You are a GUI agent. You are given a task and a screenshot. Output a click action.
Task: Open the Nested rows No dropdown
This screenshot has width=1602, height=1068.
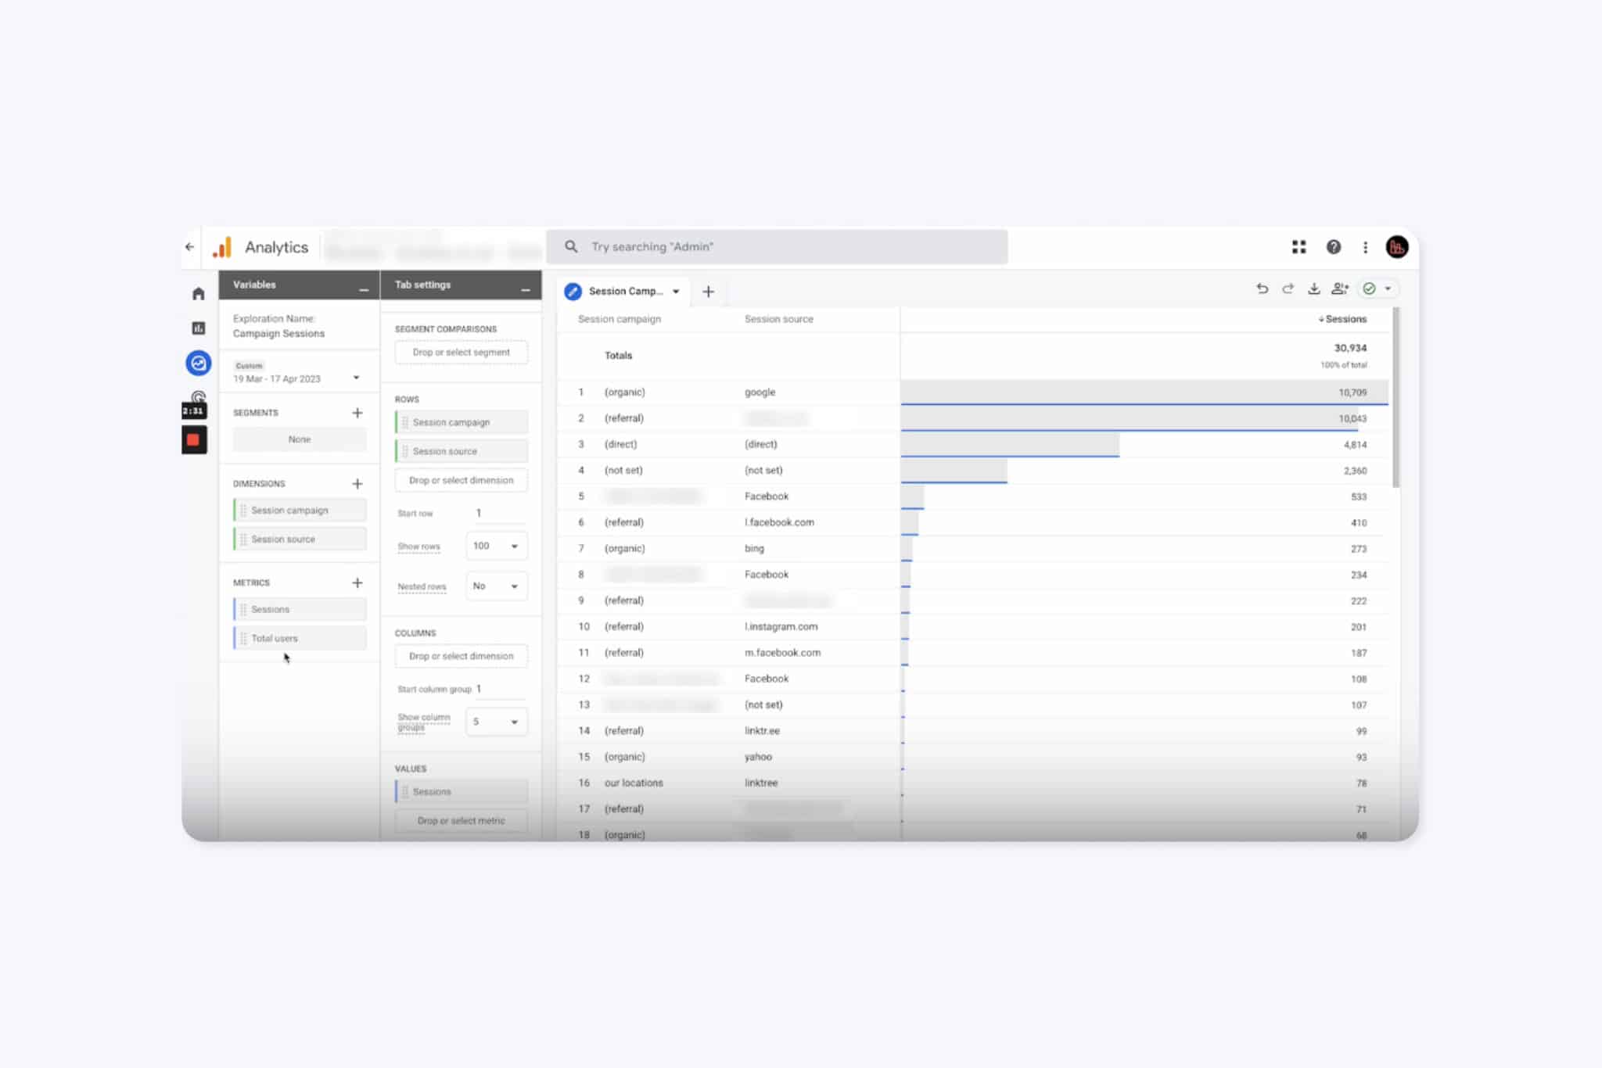(x=496, y=586)
